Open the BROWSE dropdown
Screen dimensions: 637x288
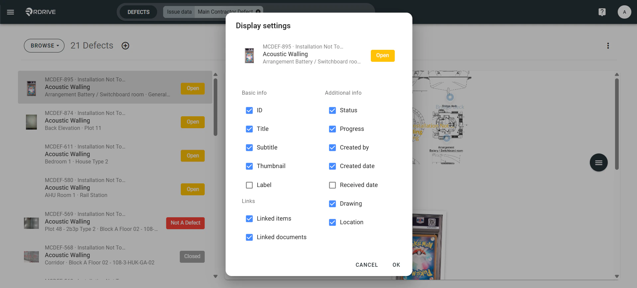44,46
